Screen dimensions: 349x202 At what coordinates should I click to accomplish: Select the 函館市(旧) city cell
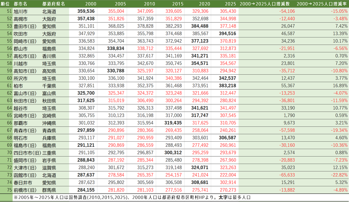[25, 175]
